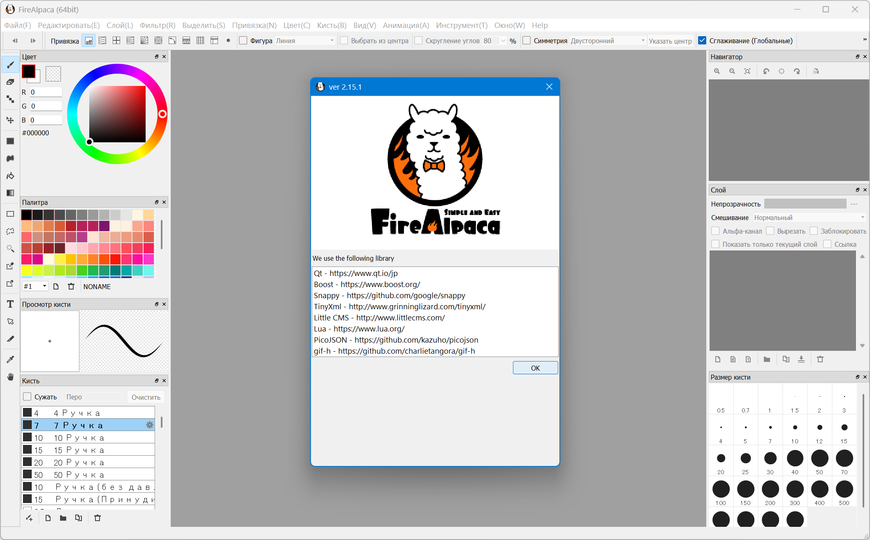870x540 pixels.
Task: Open the Фигура Линия dropdown
Action: coord(304,41)
